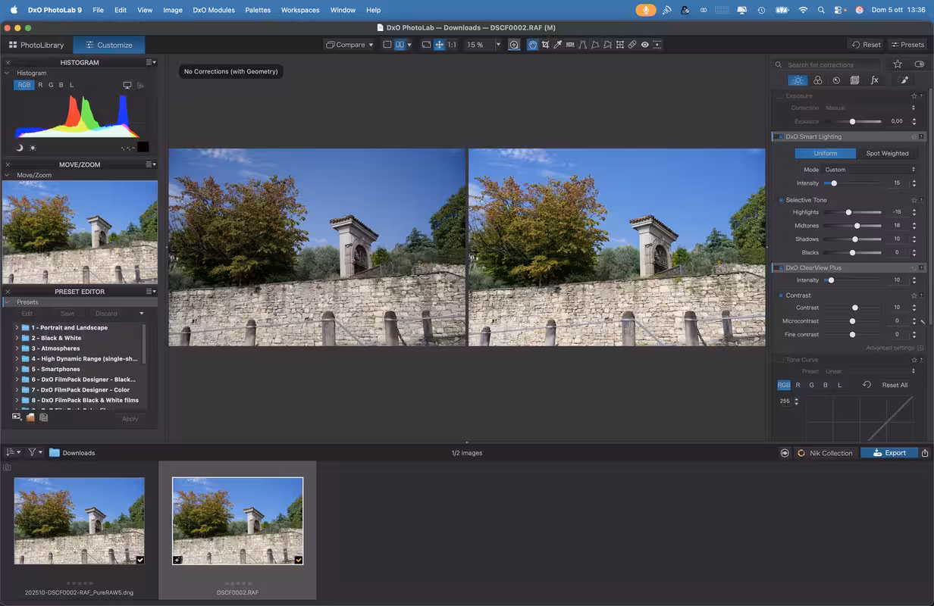The width and height of the screenshot is (934, 606).
Task: Click the Reset button
Action: (x=866, y=45)
